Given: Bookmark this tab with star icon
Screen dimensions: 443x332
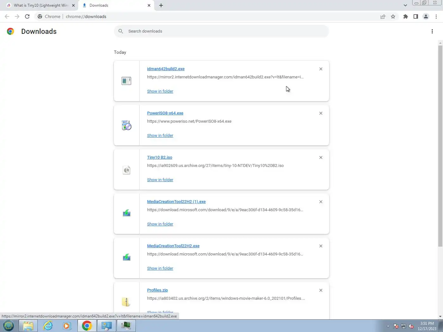Looking at the screenshot, I should (x=393, y=16).
